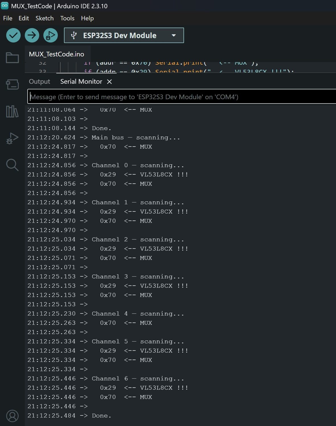
Task: Open the File menu
Action: [8, 18]
